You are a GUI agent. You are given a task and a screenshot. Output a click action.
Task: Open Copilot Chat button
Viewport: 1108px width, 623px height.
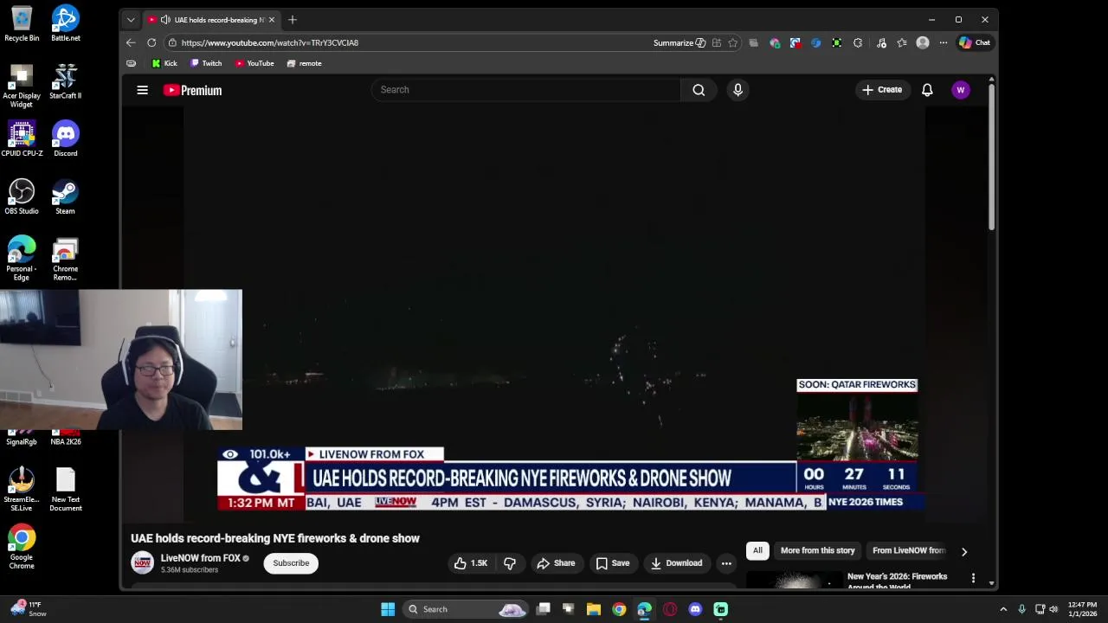[x=975, y=42]
